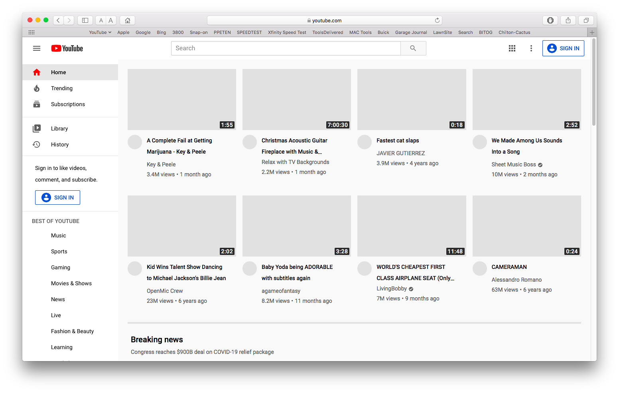Open the SPEEDTEST bookmark
This screenshot has height=393, width=619.
pos(249,32)
